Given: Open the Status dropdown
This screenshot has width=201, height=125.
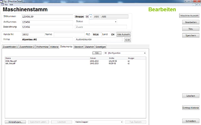Looking at the screenshot, I should pos(116,22).
